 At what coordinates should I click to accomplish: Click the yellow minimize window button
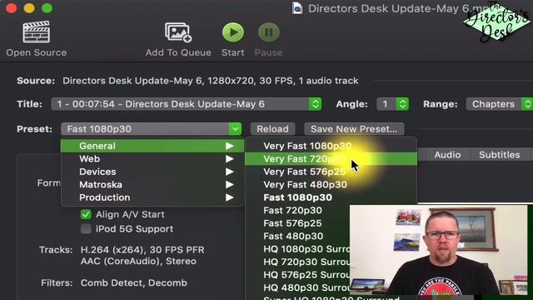[x=29, y=7]
